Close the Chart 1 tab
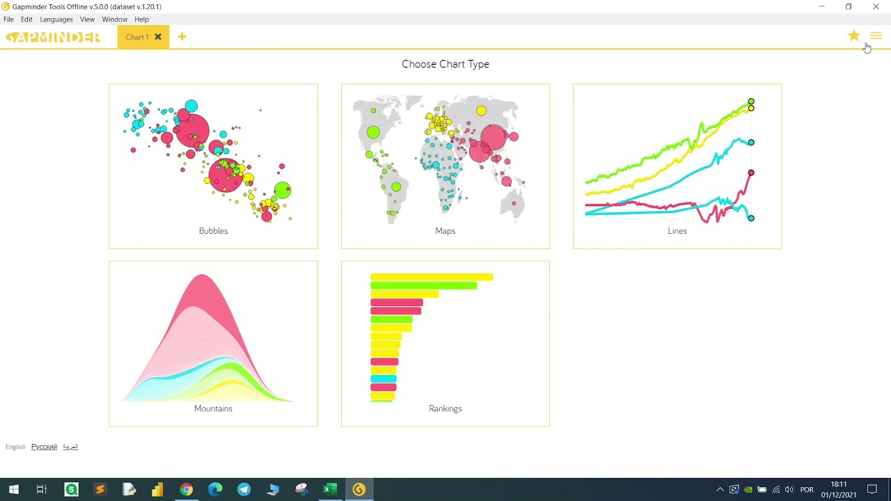Viewport: 891px width, 501px height. (158, 37)
